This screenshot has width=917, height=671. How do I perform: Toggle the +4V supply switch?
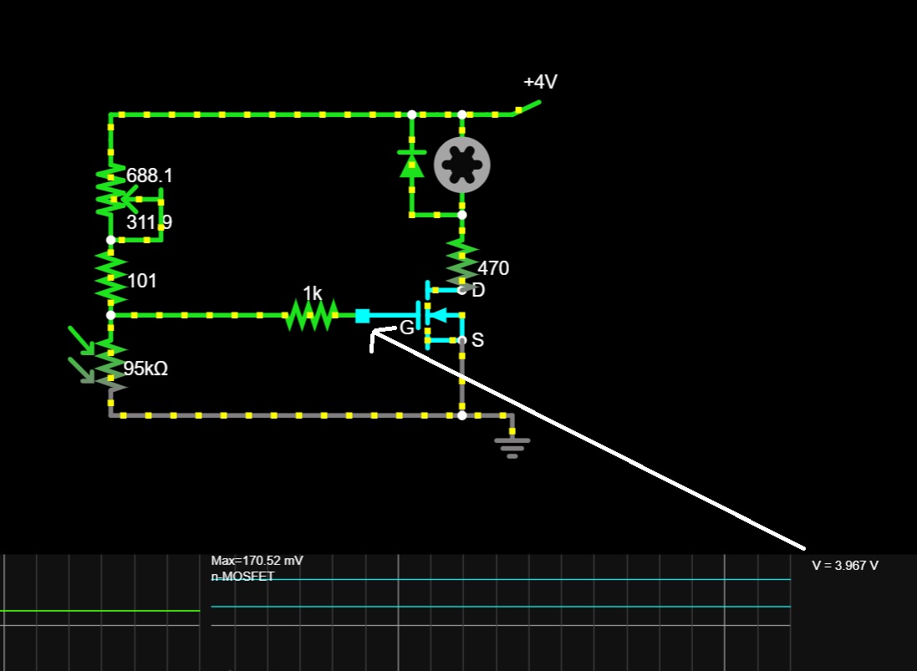tap(527, 108)
